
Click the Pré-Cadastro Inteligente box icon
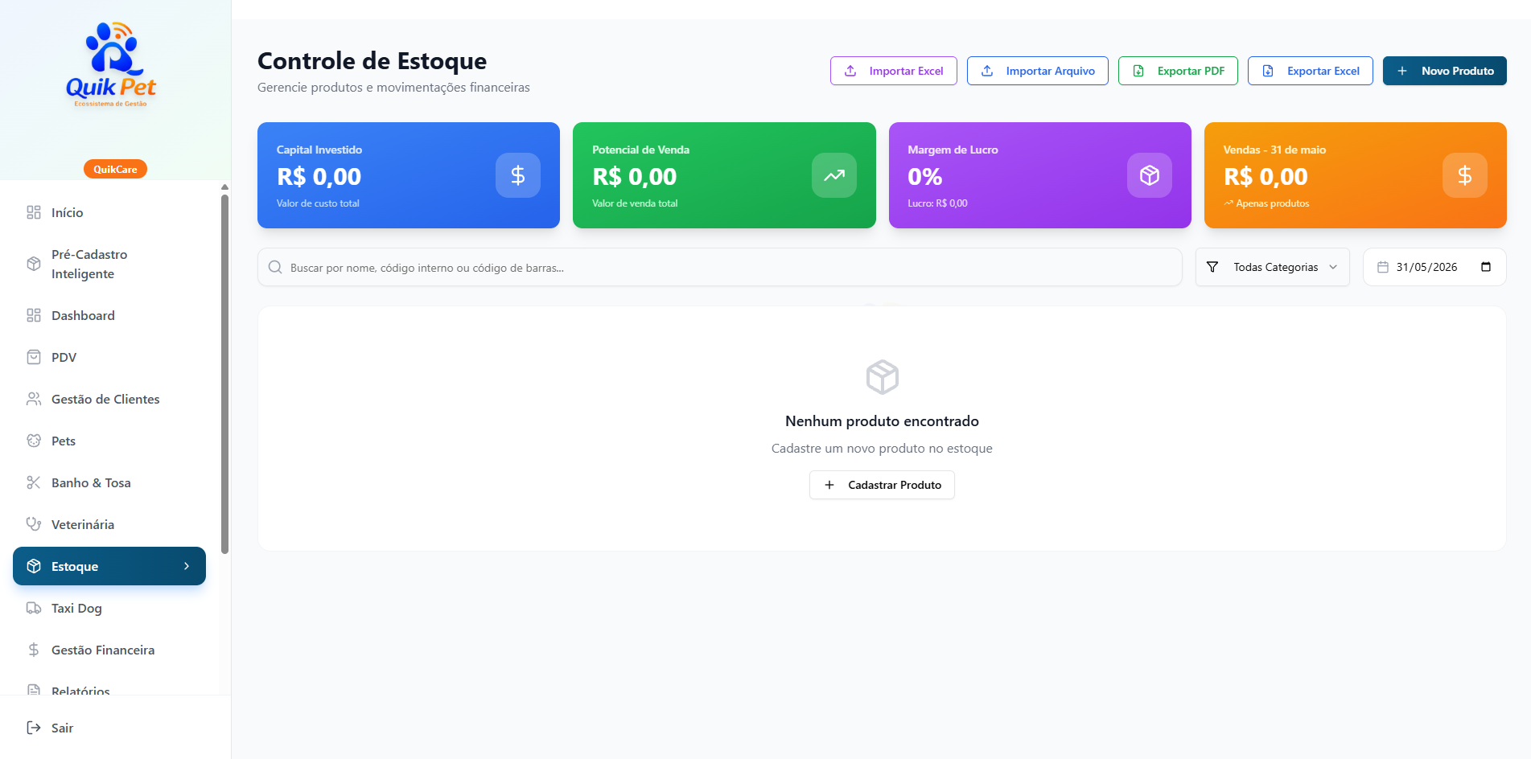[x=34, y=264]
